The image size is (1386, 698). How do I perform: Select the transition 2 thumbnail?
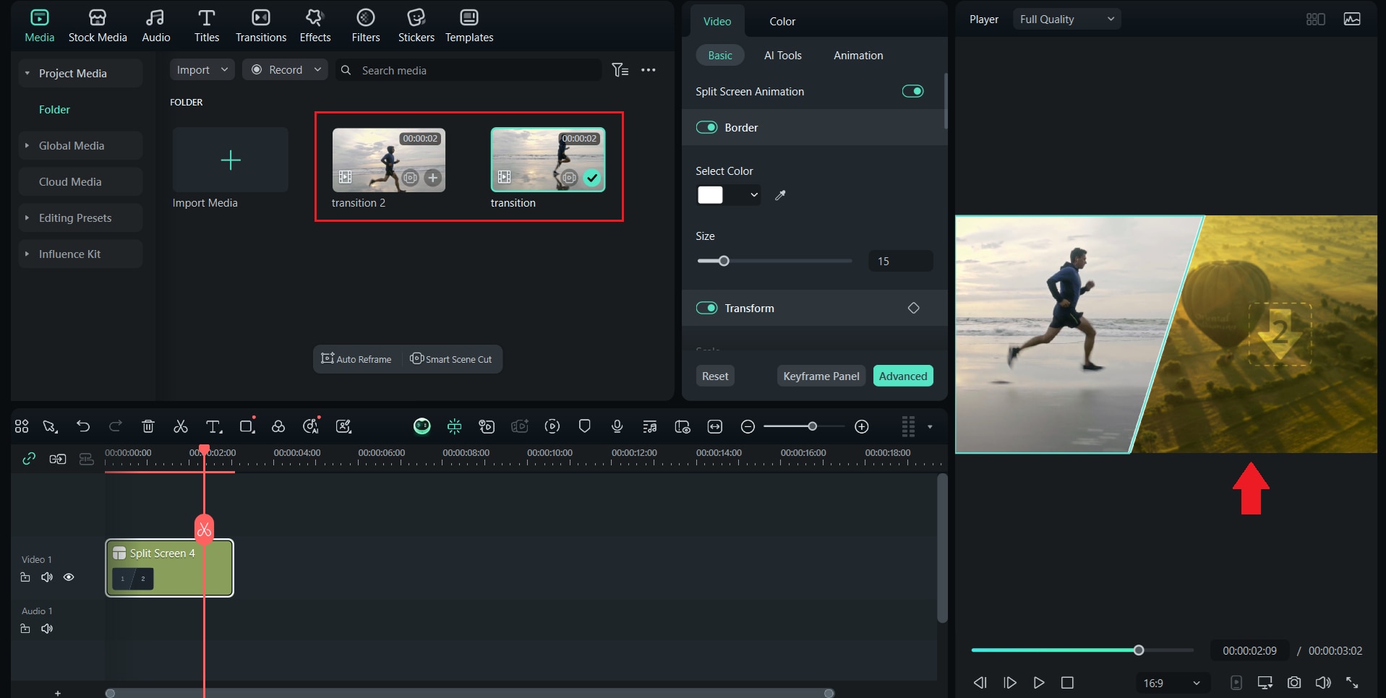tap(388, 160)
